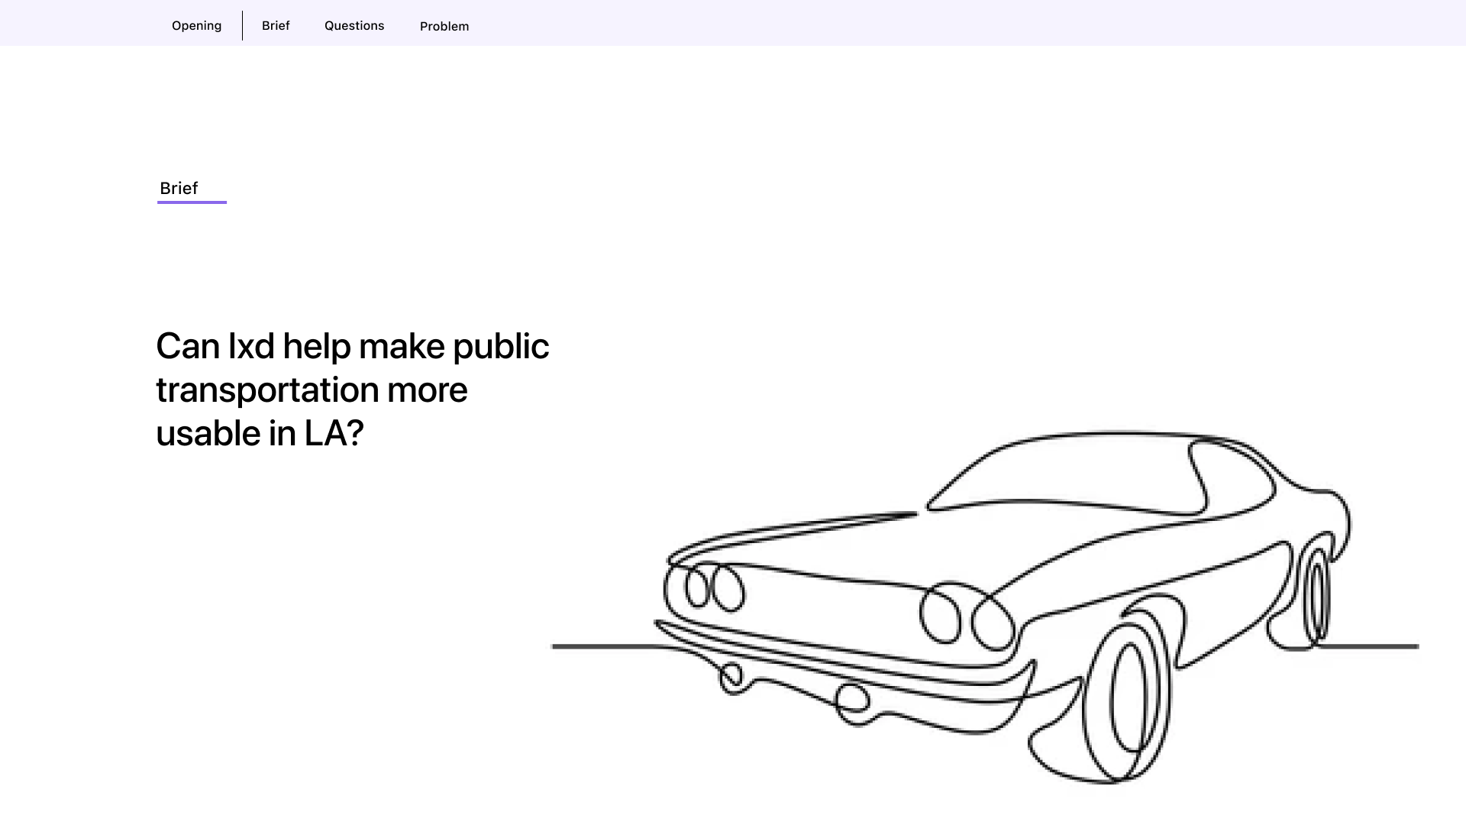Select the Problem navigation tab
This screenshot has height=825, width=1466.
(444, 27)
